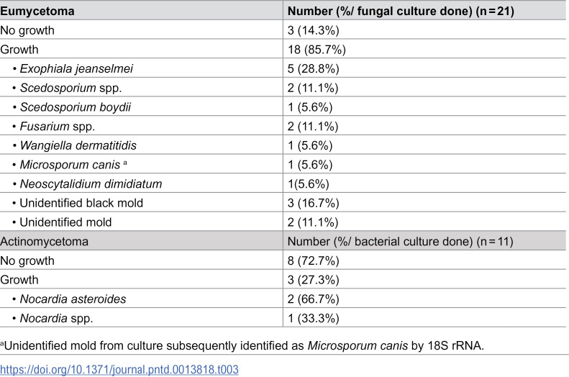The image size is (569, 377).
Task: Select the 2 (66.7%) cell
Action: coord(313,299)
